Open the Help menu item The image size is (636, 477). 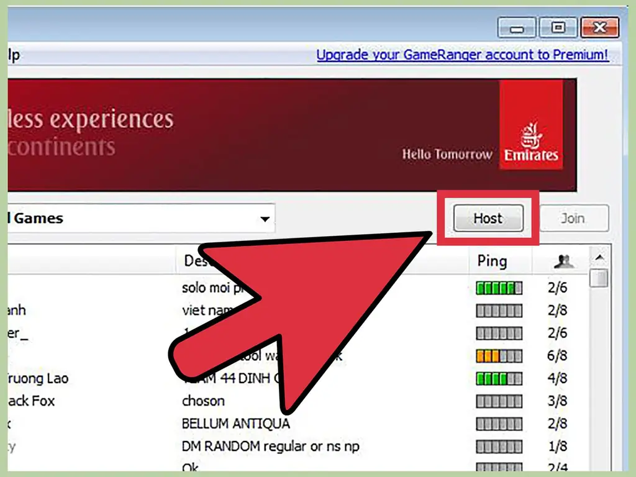click(x=14, y=55)
